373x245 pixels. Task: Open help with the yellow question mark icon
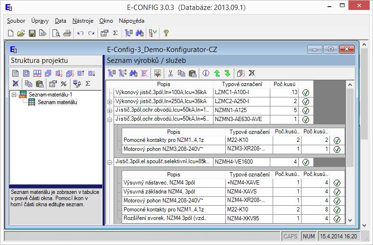click(166, 33)
